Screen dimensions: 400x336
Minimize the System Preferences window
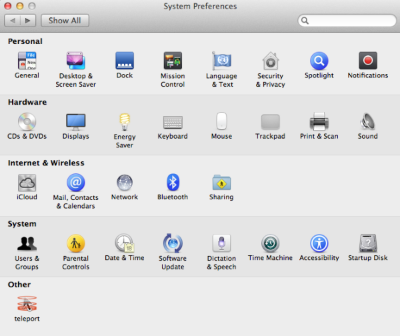(19, 6)
